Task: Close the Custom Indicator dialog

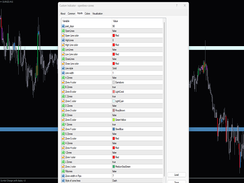Action: pos(185,5)
